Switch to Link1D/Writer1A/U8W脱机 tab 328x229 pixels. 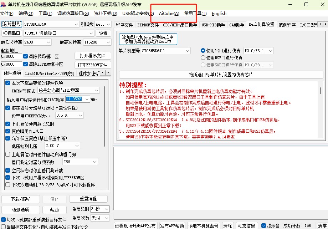(x=50, y=73)
